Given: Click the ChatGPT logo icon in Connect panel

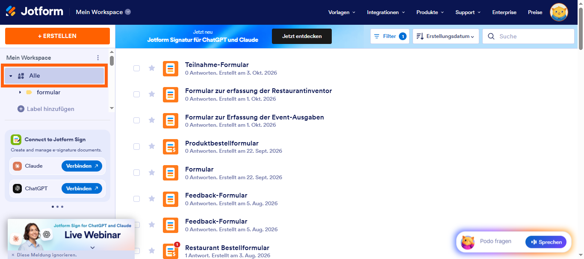Looking at the screenshot, I should tap(17, 188).
